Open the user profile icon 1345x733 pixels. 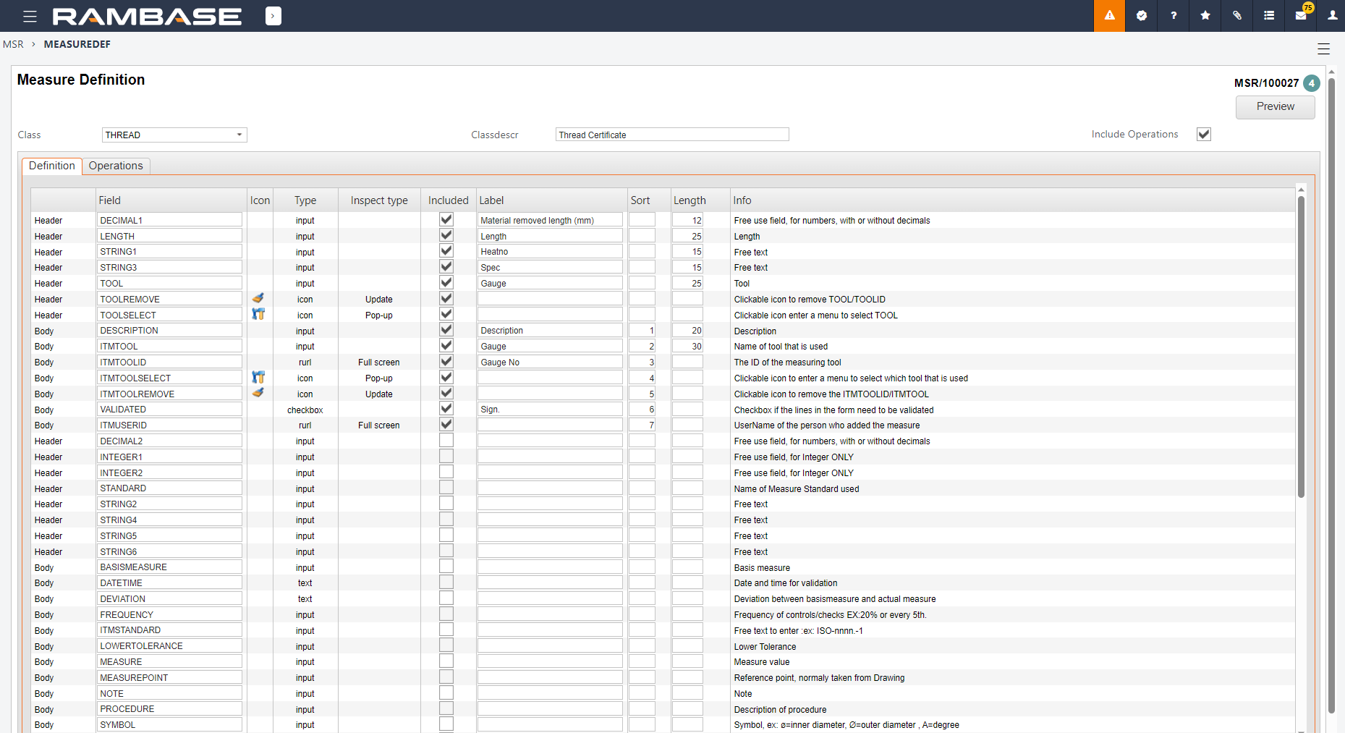(1332, 16)
